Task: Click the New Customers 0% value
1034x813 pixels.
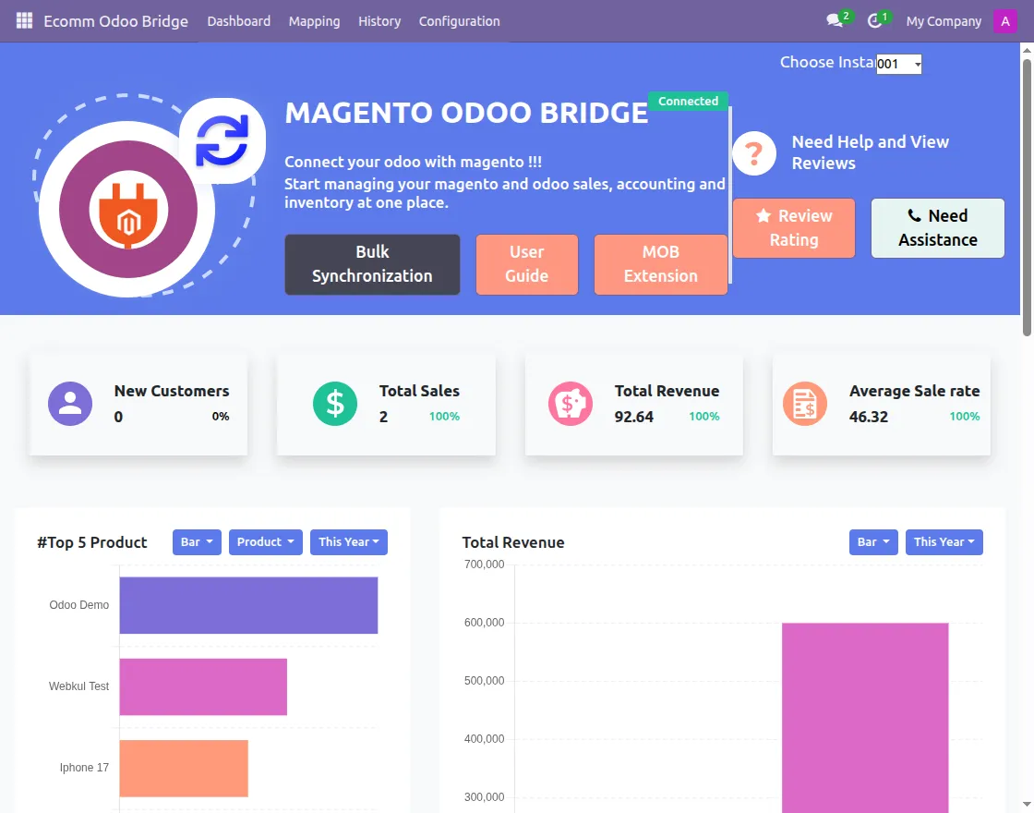Action: pos(221,417)
